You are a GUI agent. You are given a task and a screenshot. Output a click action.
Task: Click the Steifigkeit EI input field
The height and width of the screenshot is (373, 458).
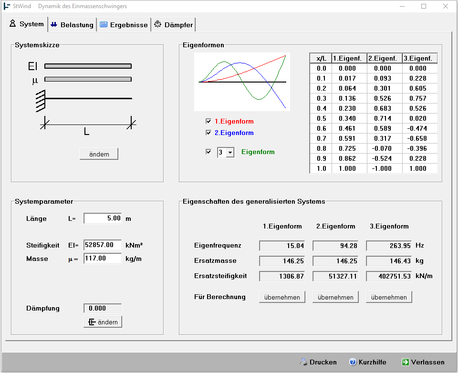coord(103,245)
